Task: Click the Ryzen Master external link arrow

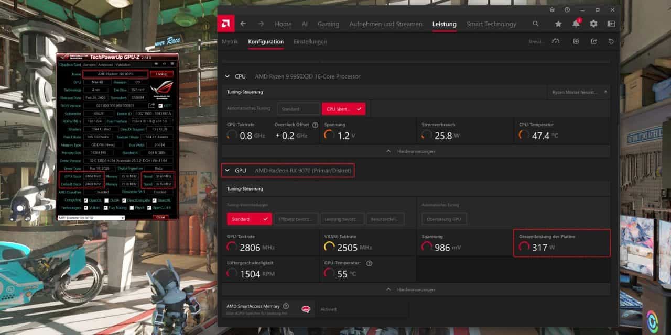Action: point(605,92)
